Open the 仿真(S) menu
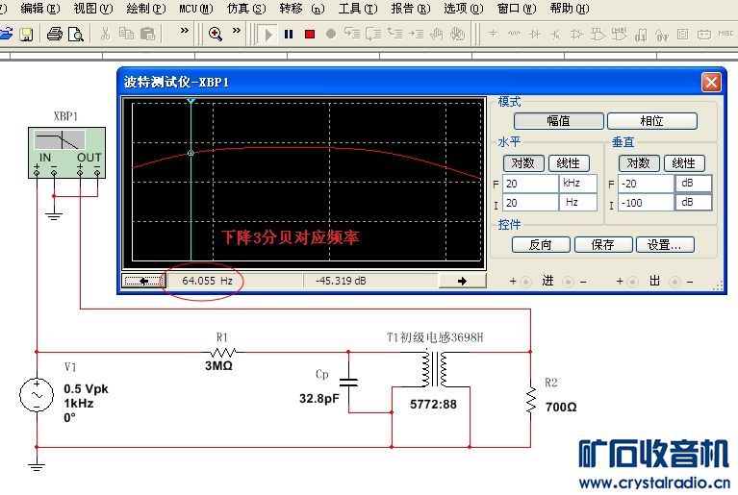This screenshot has width=738, height=495. [244, 9]
